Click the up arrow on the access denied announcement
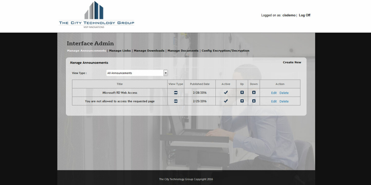This screenshot has width=371, height=185. pos(242,101)
